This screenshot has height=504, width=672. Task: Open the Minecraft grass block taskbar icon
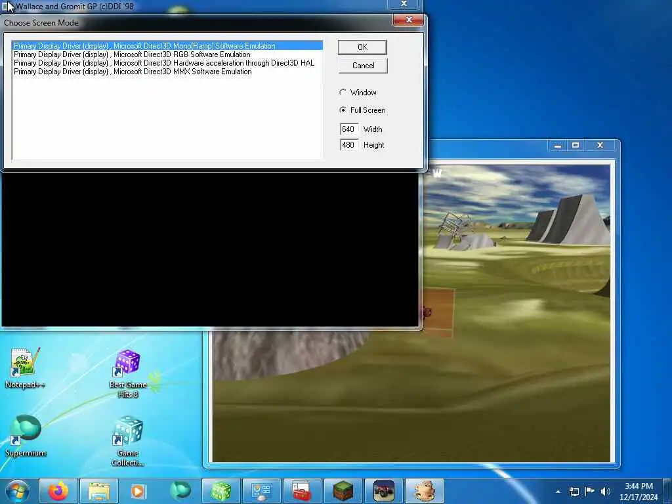click(x=343, y=491)
